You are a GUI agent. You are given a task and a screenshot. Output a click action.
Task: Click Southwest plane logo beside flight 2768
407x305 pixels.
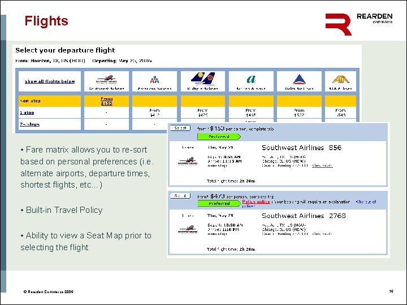point(188,229)
